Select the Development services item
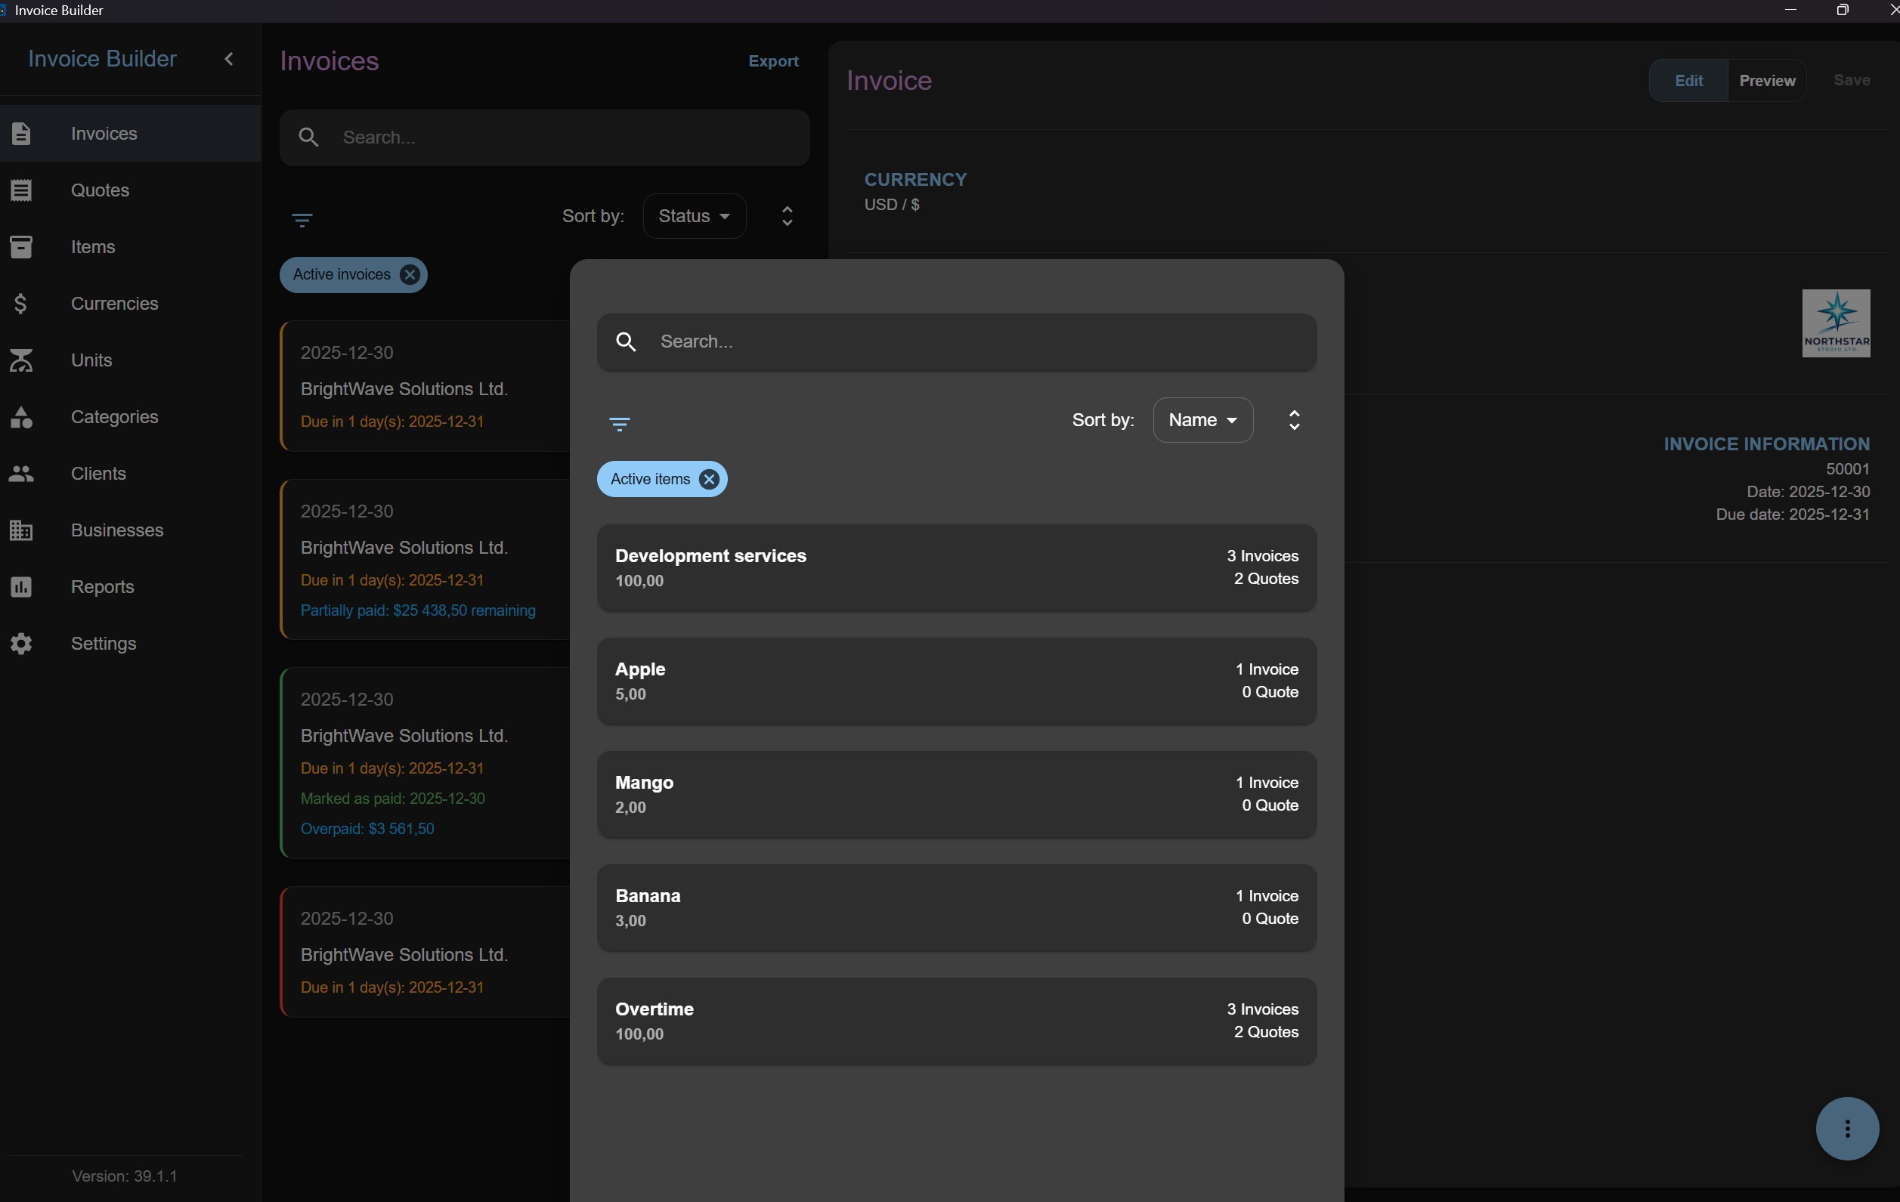Screen dimensions: 1900x1202 point(956,568)
